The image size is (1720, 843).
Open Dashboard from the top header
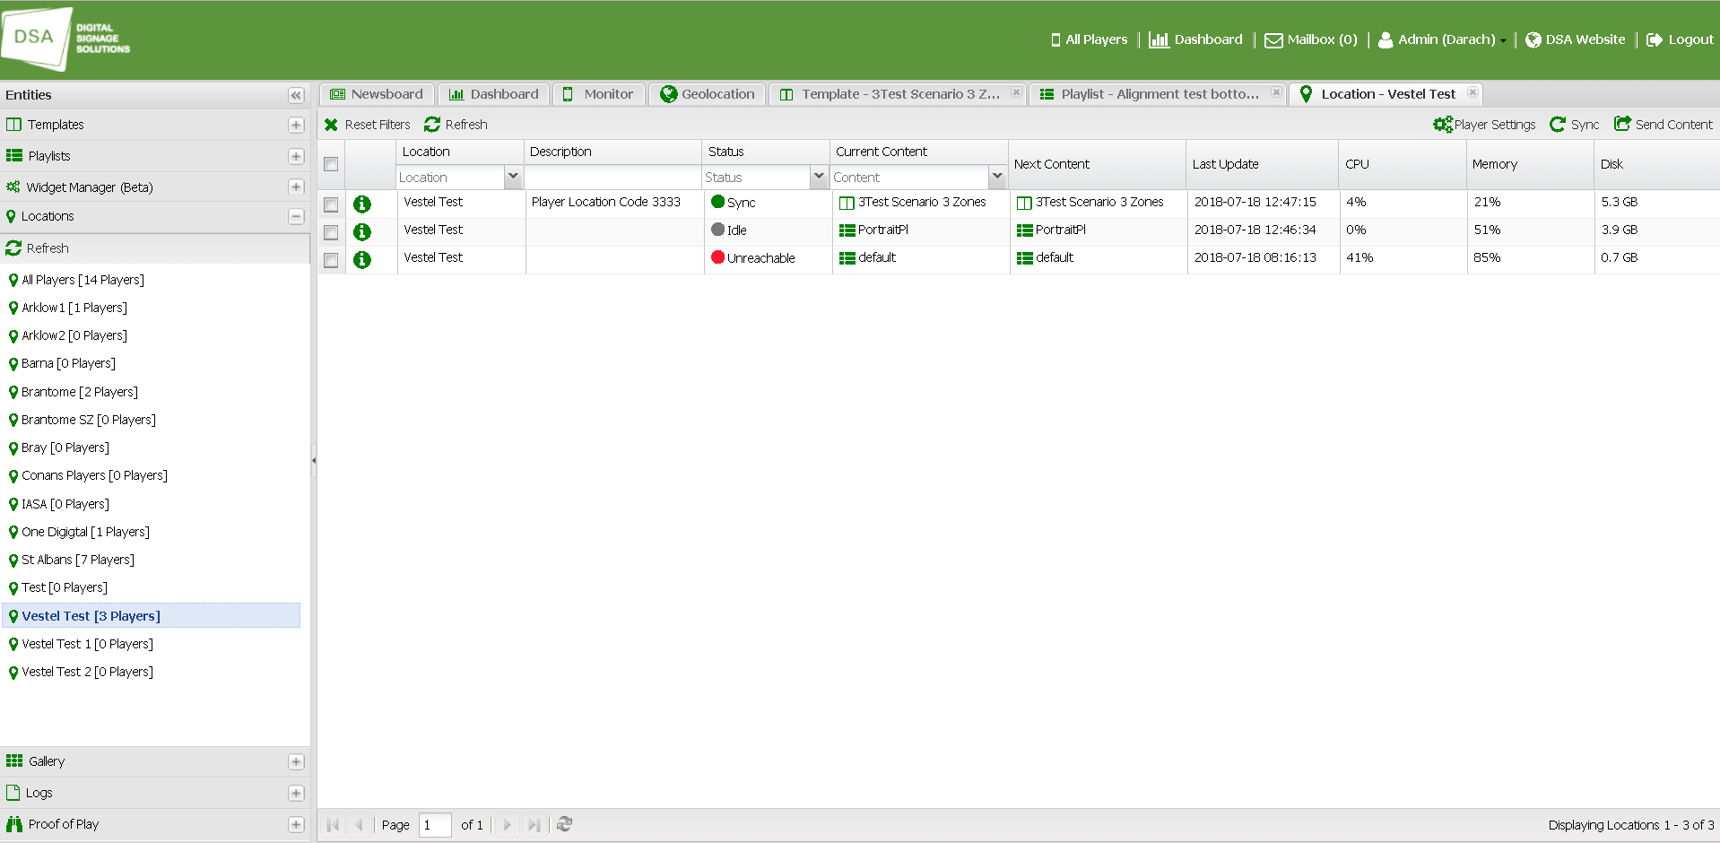(1196, 39)
